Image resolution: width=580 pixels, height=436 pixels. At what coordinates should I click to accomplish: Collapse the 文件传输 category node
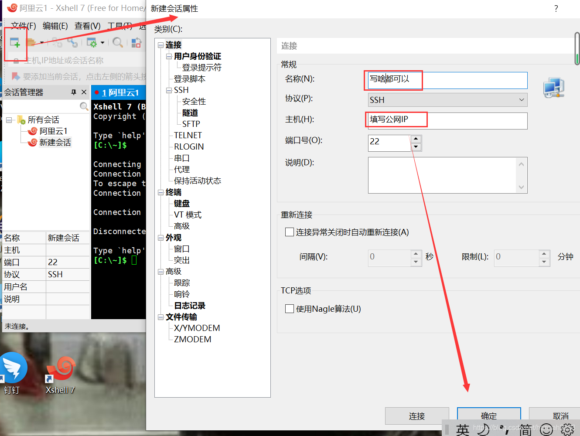point(160,317)
